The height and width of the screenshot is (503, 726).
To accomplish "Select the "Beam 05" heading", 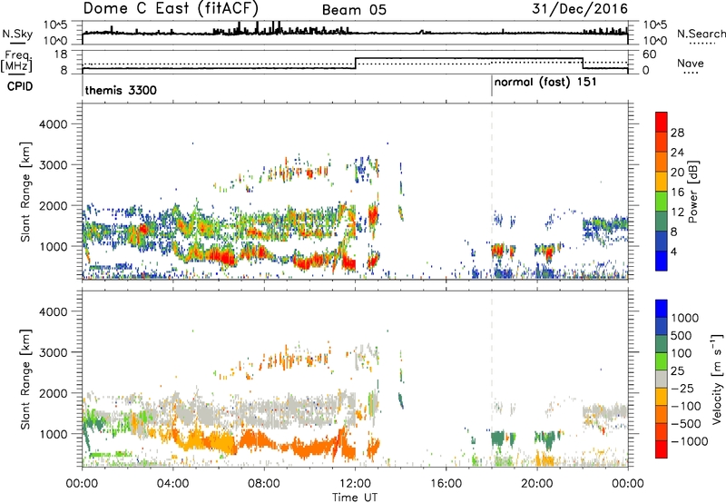I will pos(354,10).
